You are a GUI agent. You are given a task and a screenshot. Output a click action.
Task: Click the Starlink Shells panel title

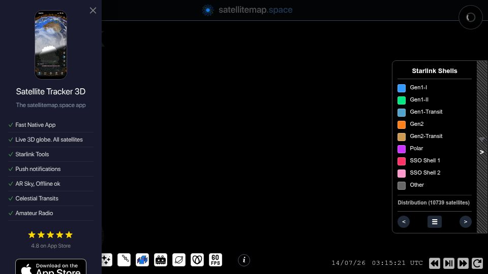point(435,71)
